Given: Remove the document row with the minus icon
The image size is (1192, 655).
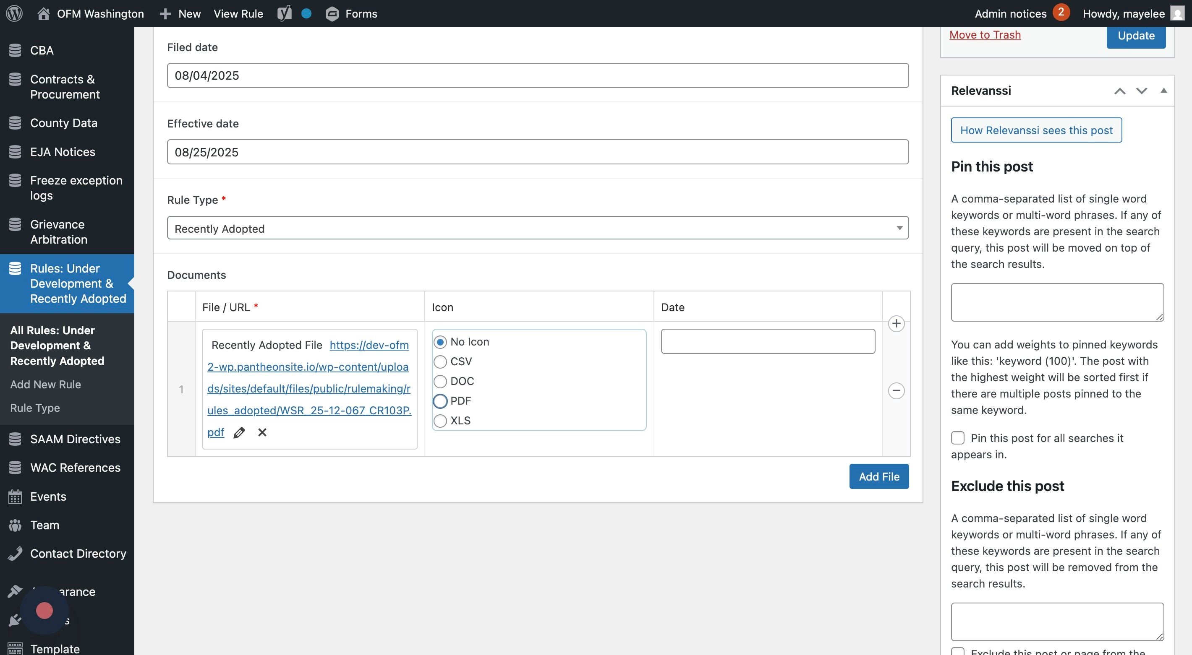Looking at the screenshot, I should (897, 391).
